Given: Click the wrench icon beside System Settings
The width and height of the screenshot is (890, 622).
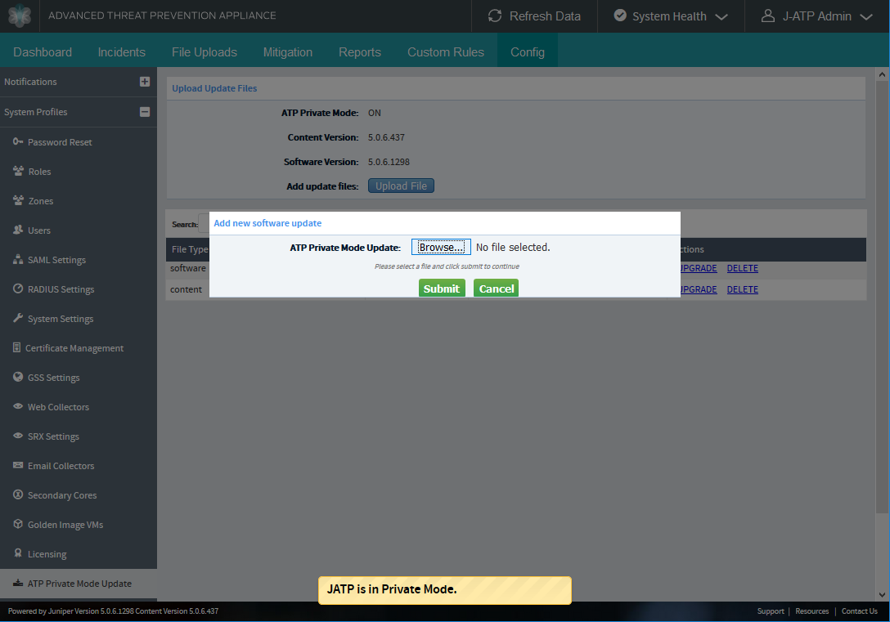Looking at the screenshot, I should coord(18,318).
